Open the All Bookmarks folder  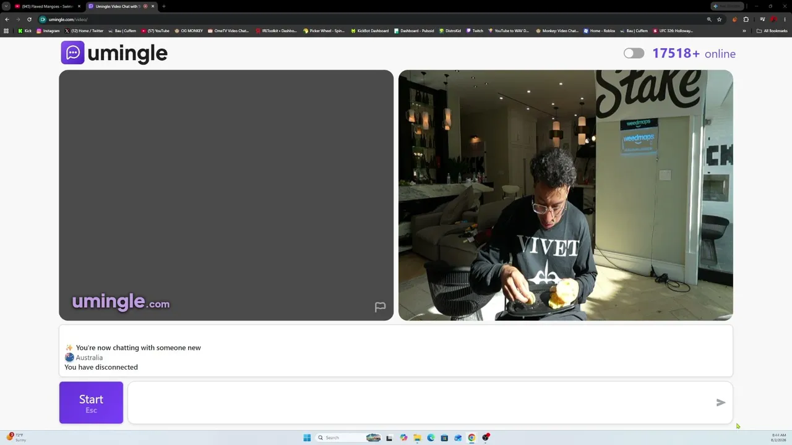click(772, 31)
